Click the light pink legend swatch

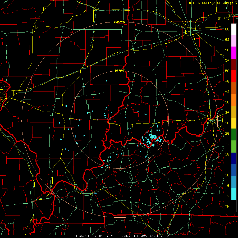pyautogui.click(x=234, y=41)
